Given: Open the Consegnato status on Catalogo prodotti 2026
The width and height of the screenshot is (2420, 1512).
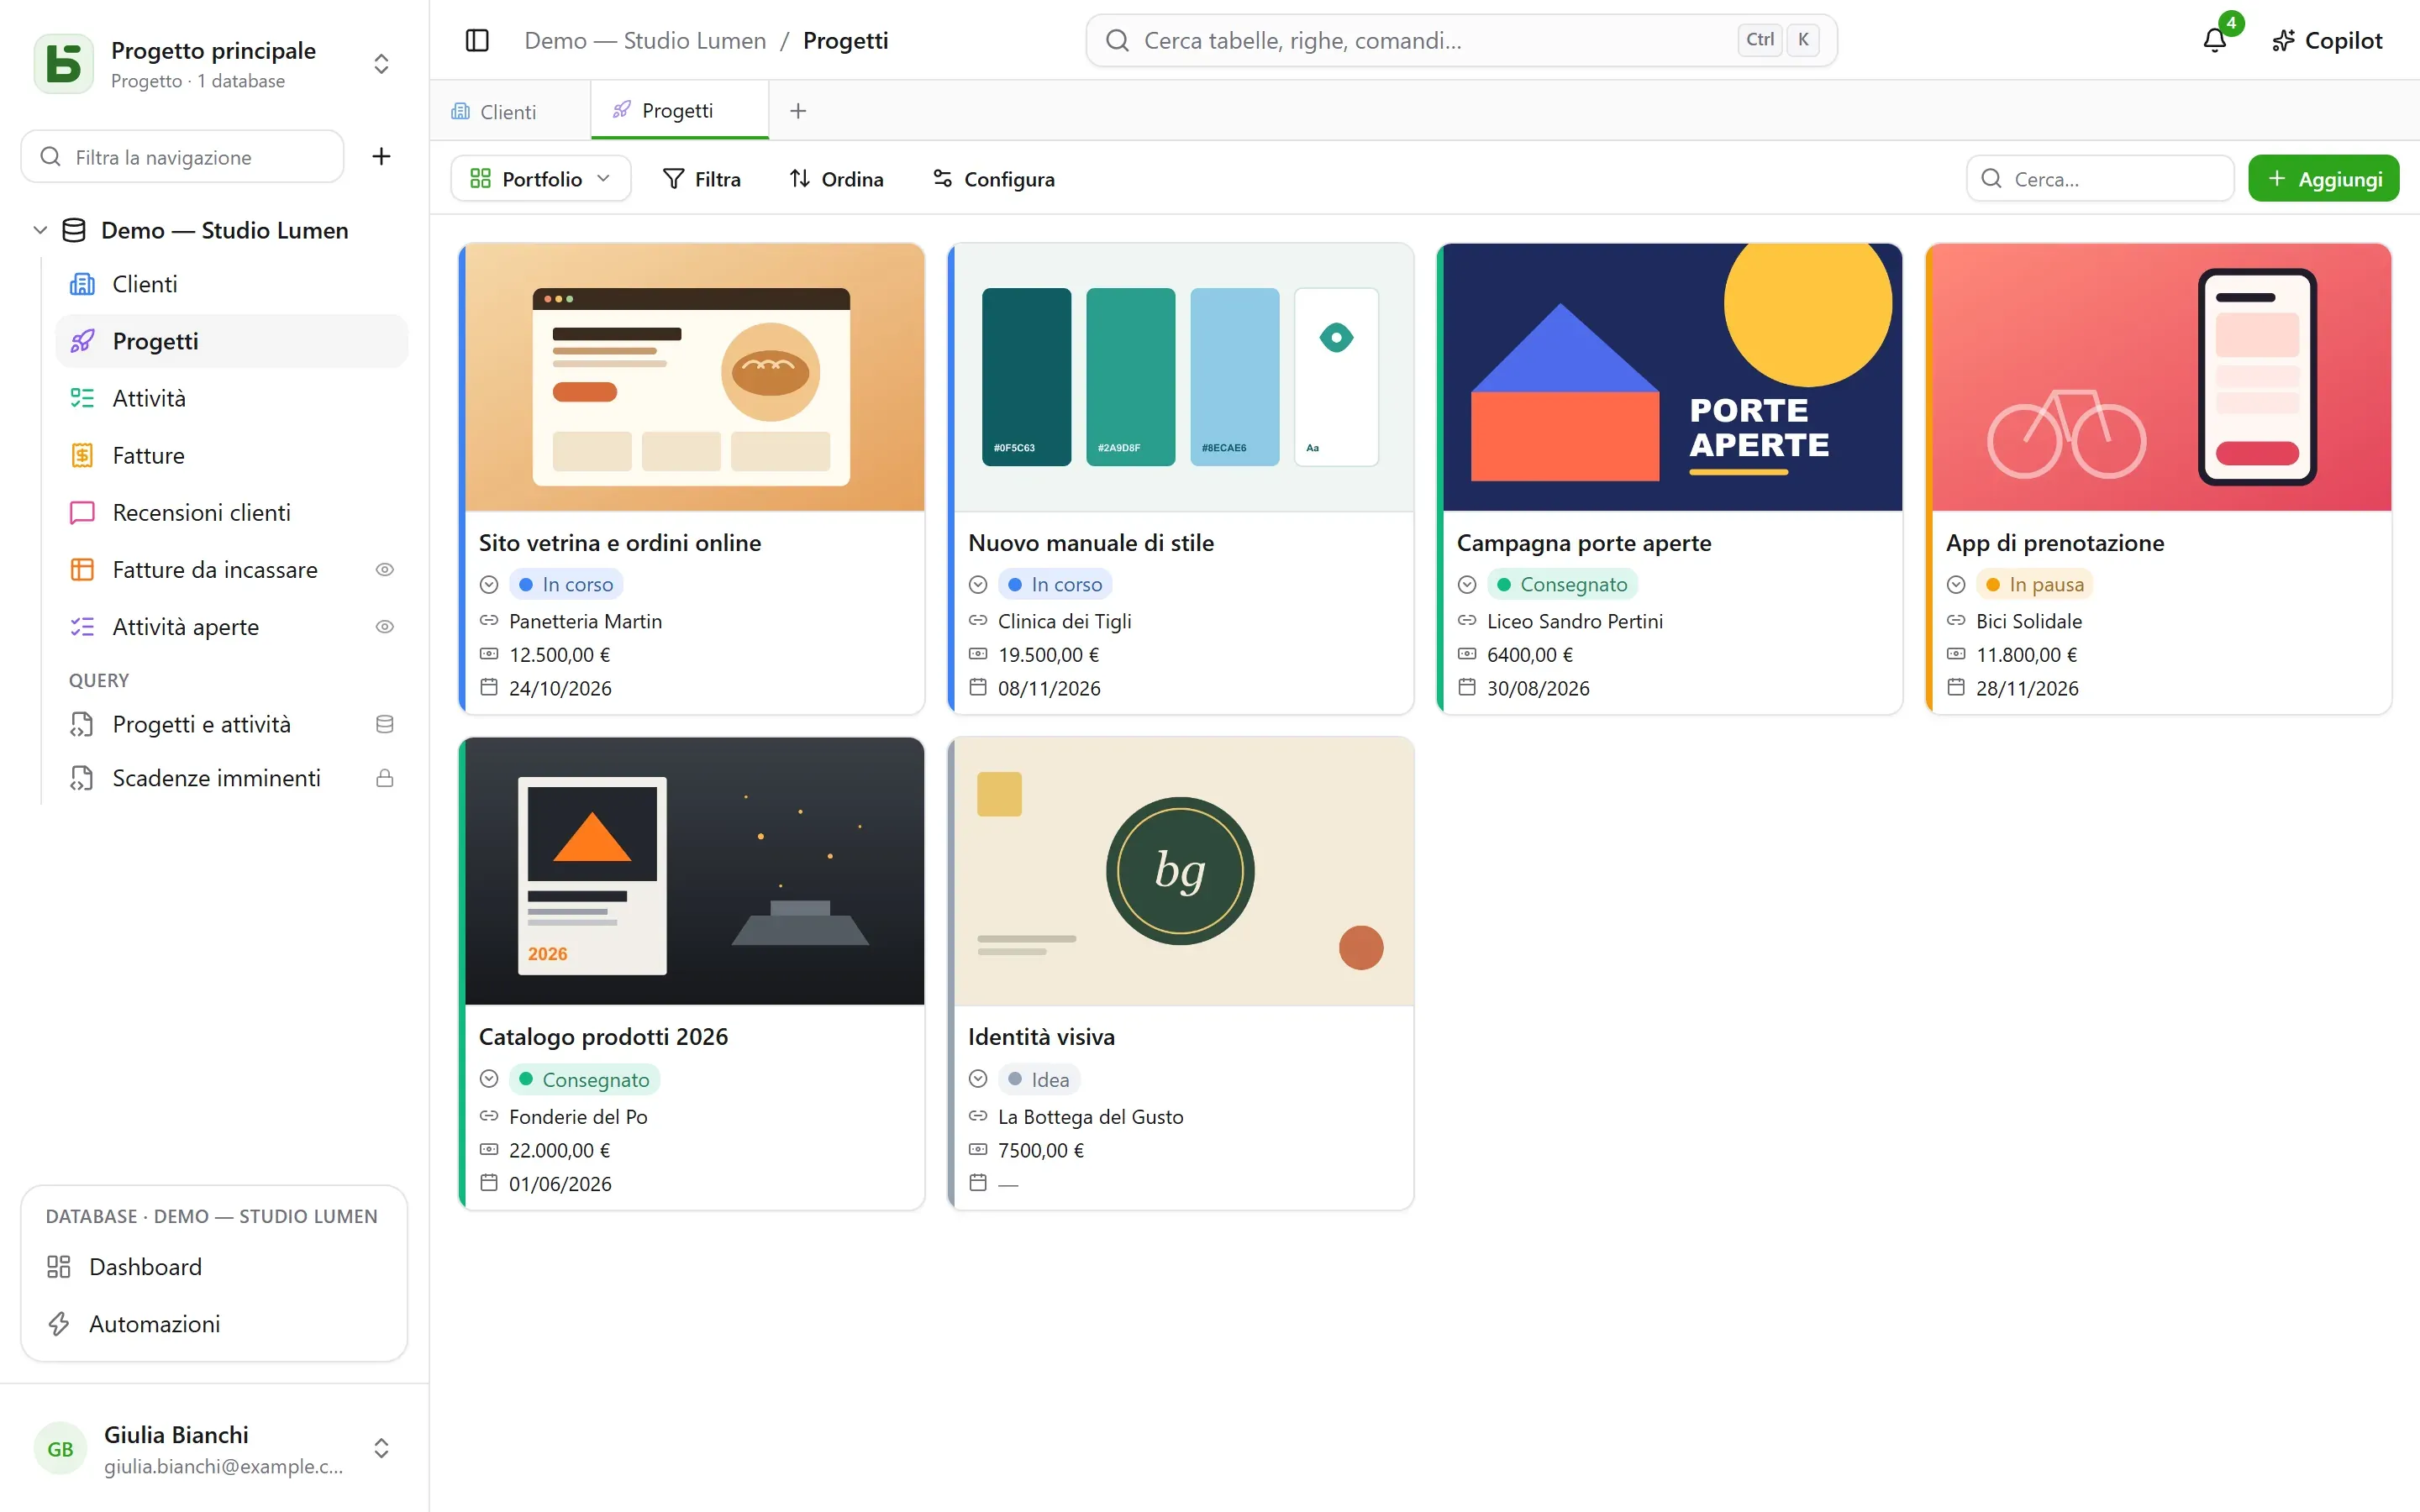Looking at the screenshot, I should (x=585, y=1079).
